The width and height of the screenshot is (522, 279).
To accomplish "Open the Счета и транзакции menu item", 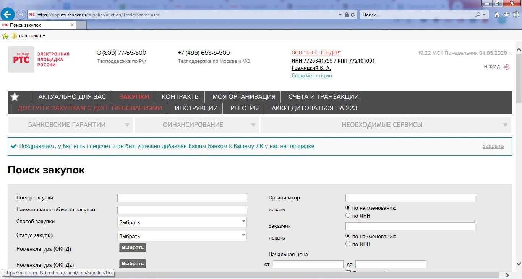I will point(323,97).
